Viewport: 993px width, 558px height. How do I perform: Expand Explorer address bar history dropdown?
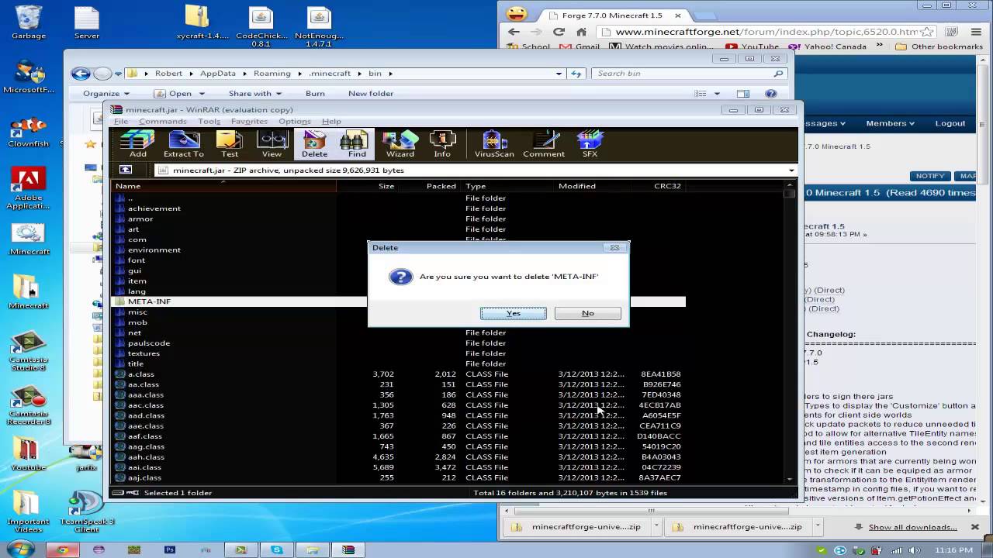[559, 74]
